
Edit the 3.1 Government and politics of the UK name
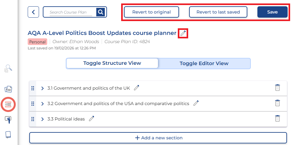137,88
